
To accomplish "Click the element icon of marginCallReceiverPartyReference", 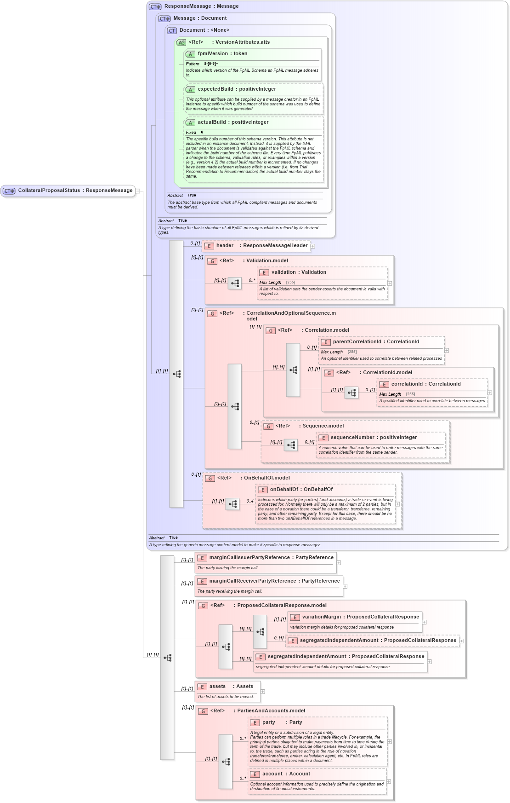I will tap(202, 581).
